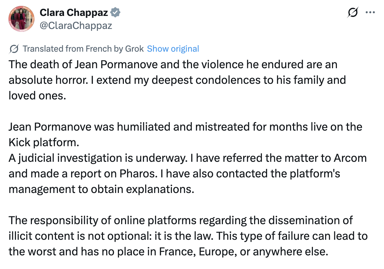Click the Grok icon next to More options
This screenshot has height=269, width=384.
(x=353, y=12)
